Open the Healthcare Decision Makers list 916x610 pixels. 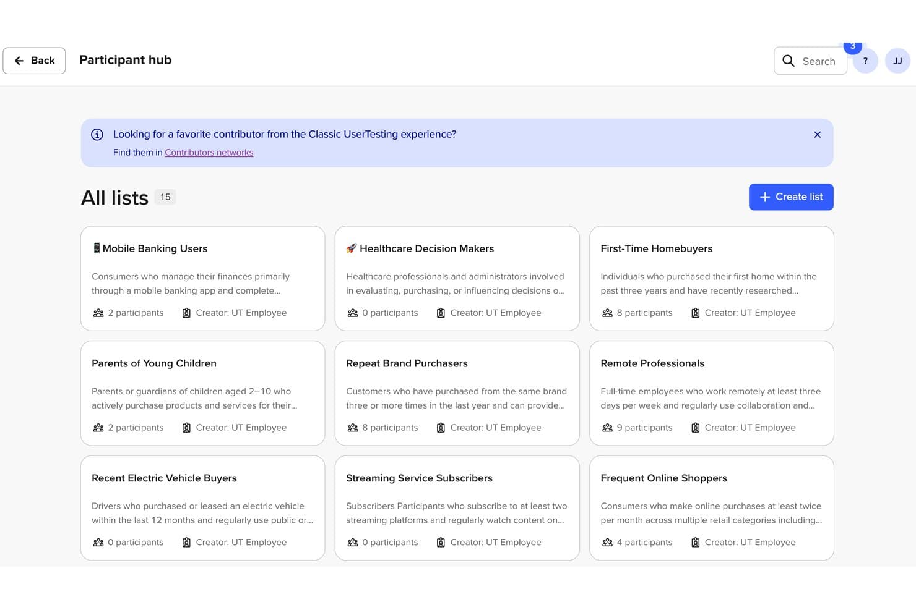pos(457,278)
